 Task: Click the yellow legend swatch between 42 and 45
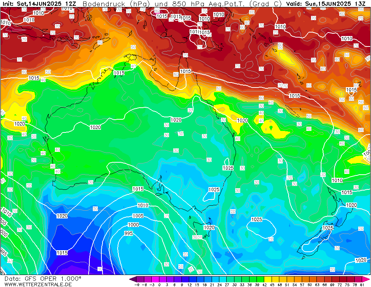point(268,279)
